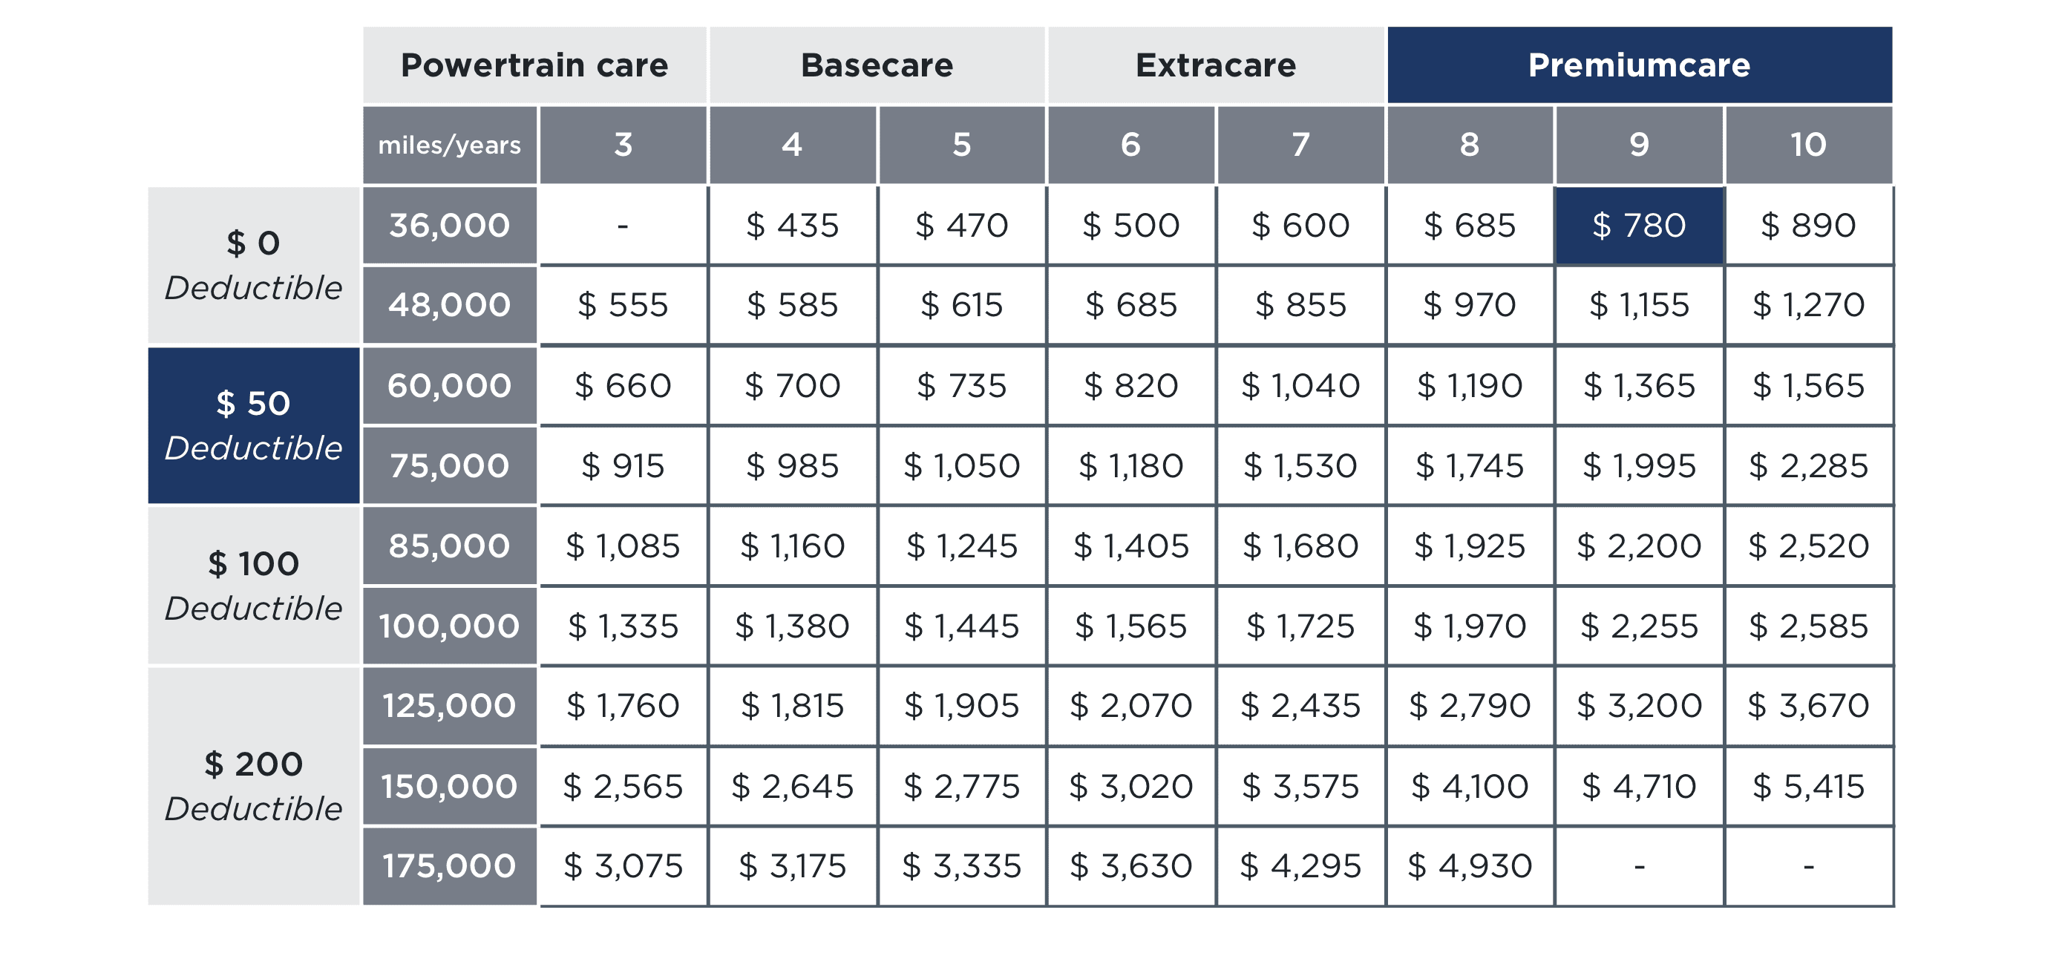The image size is (2062, 953).
Task: Click the $ 435 price cell
Action: 793,226
